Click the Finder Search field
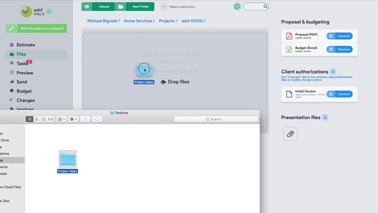378x213 pixels. coord(216,119)
